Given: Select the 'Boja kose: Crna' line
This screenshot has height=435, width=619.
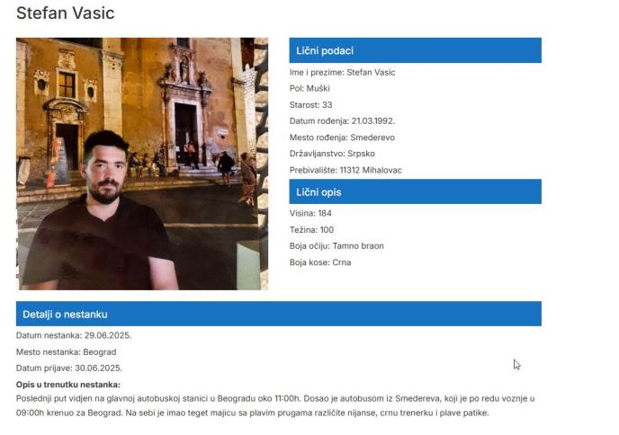Looking at the screenshot, I should click(320, 262).
